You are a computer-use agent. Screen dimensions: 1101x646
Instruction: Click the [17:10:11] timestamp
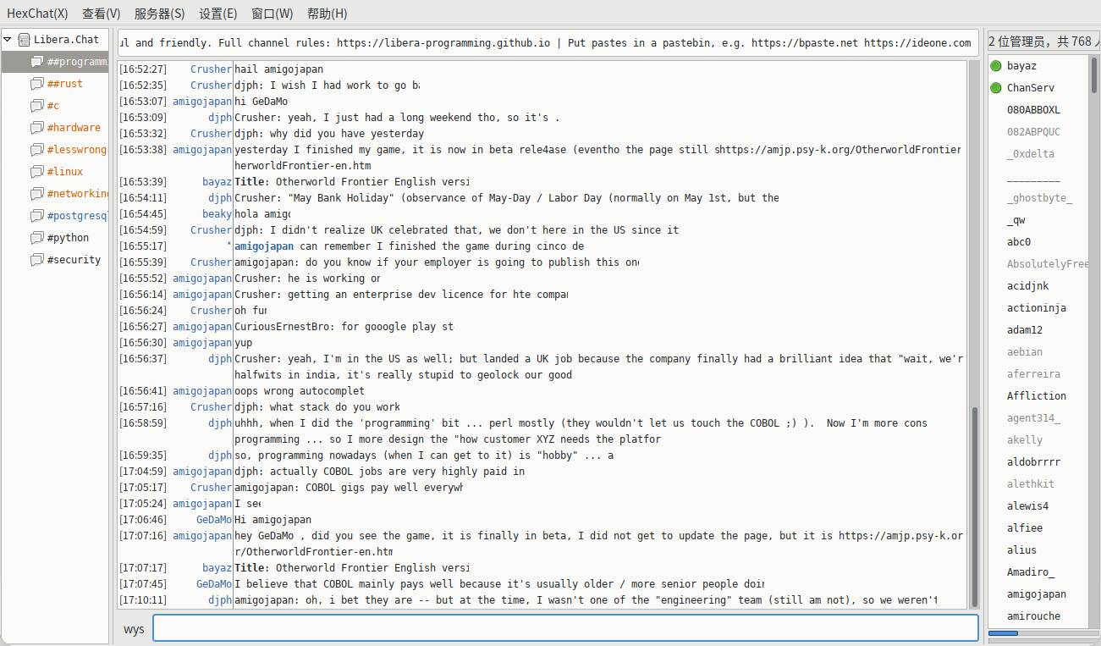pos(143,600)
